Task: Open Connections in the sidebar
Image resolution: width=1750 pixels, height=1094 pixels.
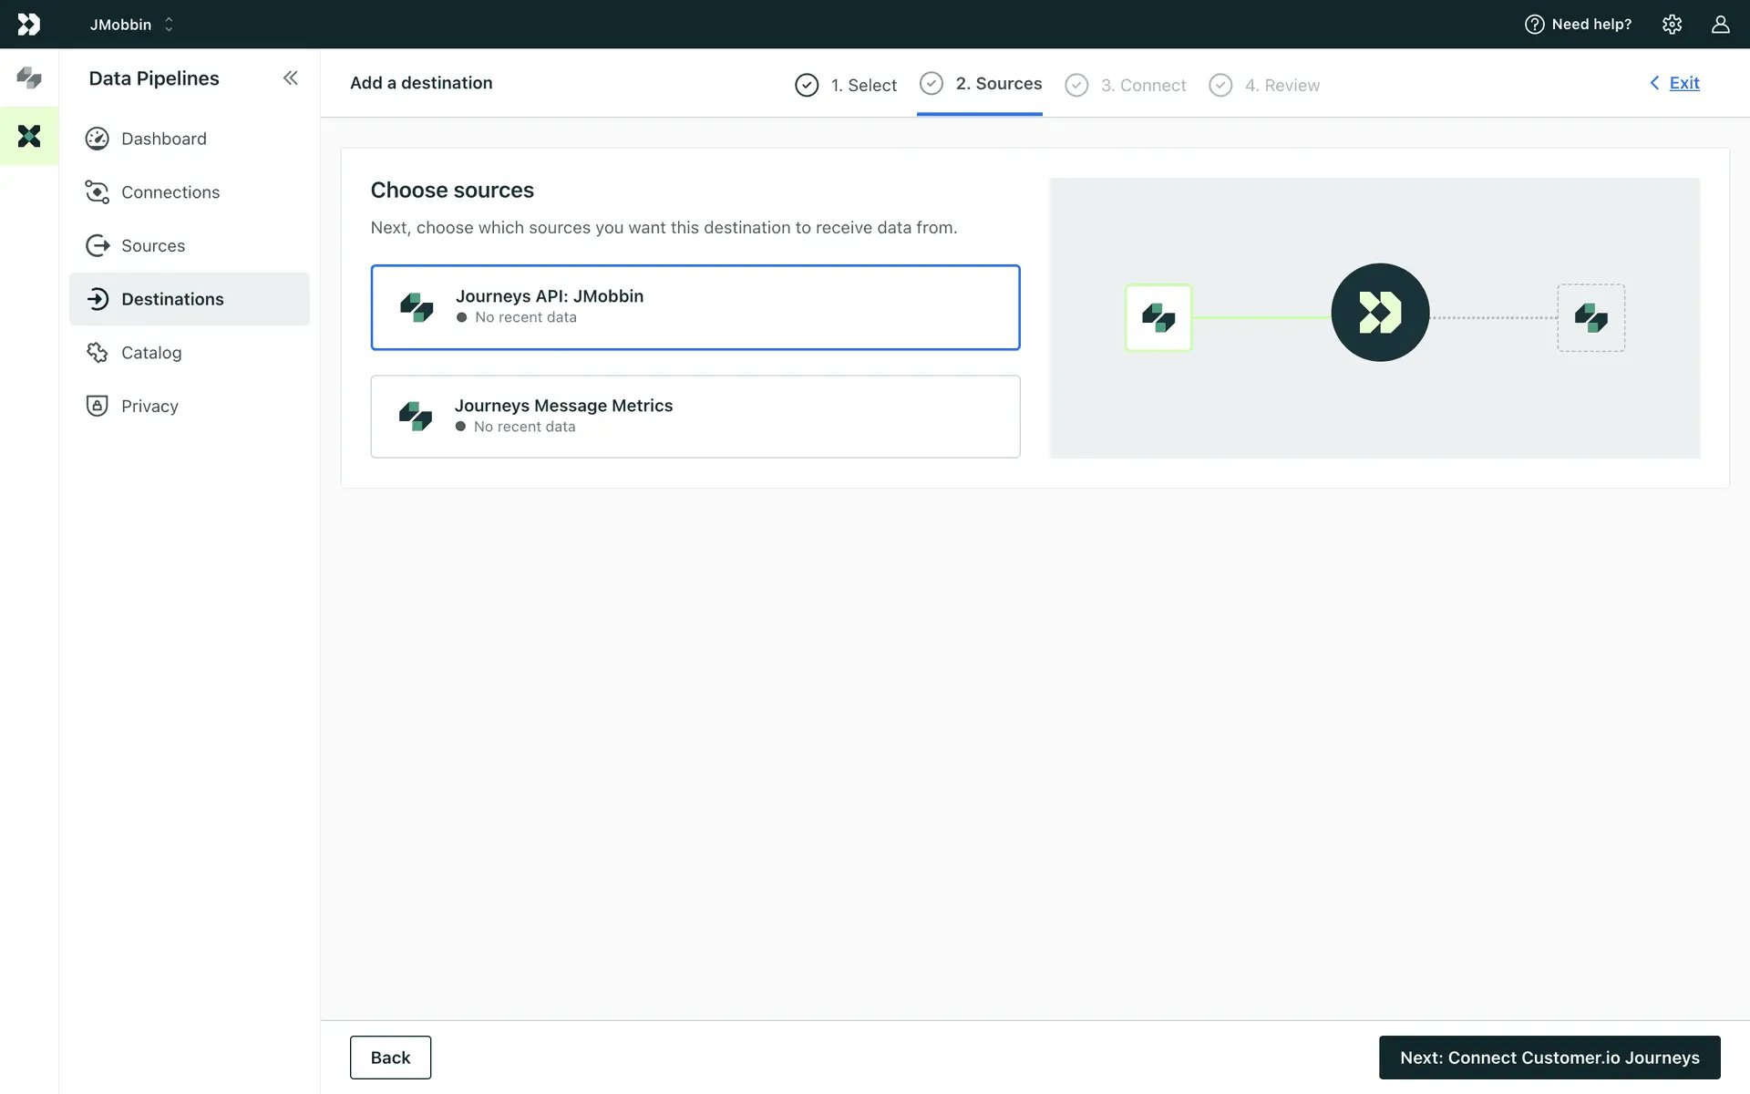Action: (170, 192)
